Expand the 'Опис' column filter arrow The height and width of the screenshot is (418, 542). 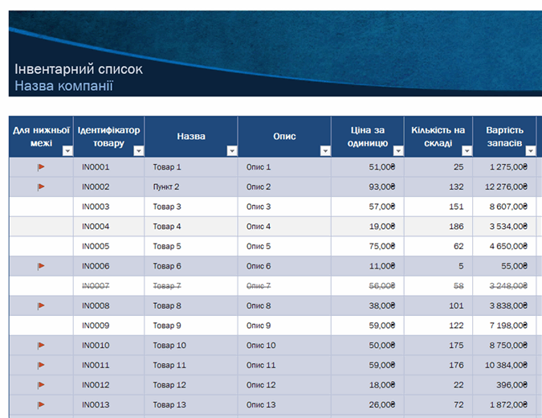tap(325, 150)
